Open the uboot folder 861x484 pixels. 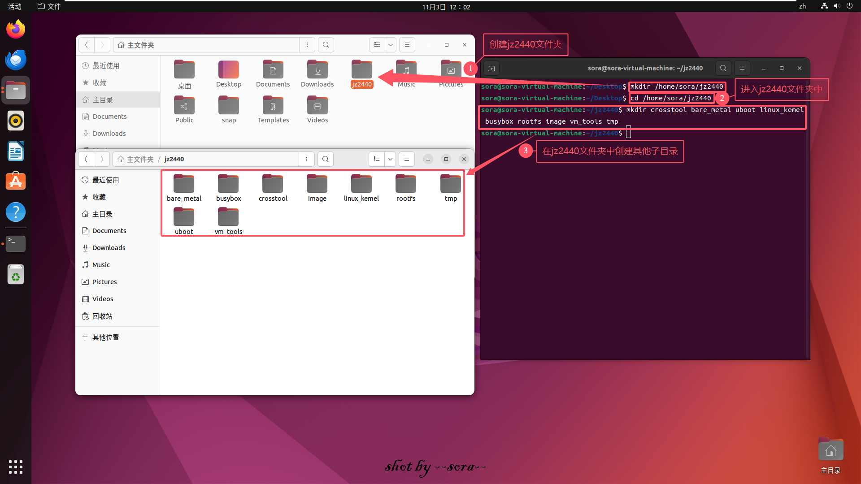184,221
